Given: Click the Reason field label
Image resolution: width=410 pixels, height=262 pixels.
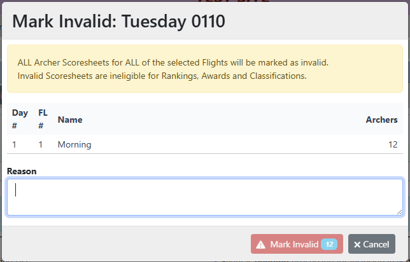Looking at the screenshot, I should [x=22, y=171].
